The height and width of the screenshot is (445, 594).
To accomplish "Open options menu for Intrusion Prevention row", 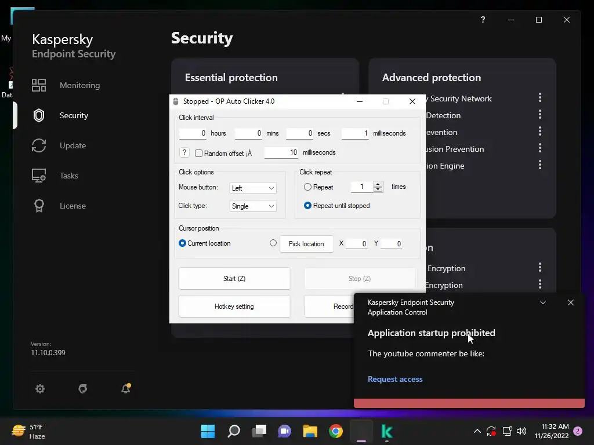I will coord(540,148).
